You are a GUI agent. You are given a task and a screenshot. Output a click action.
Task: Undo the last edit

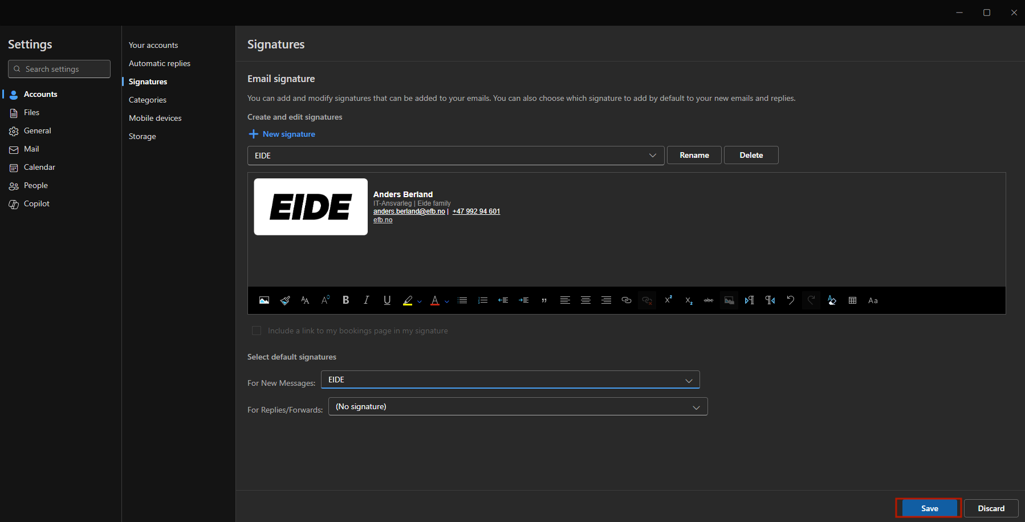click(x=791, y=300)
